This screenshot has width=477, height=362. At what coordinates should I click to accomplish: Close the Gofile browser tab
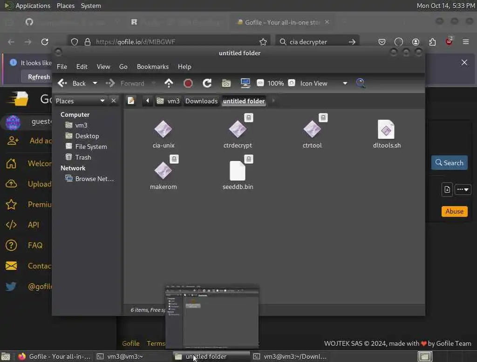point(327,22)
